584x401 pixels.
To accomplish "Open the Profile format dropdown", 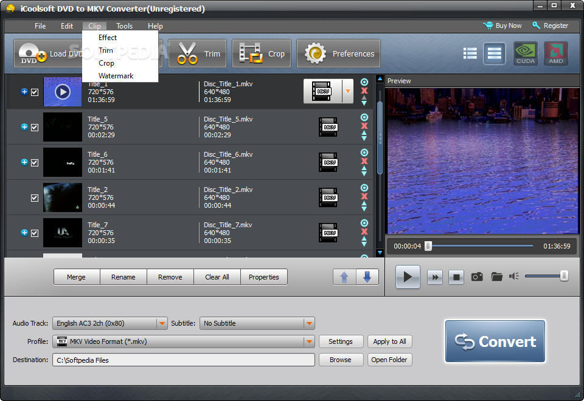I will point(309,341).
